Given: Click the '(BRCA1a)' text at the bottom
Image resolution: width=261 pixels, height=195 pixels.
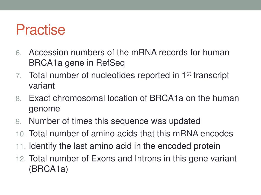Looking at the screenshot, I should (x=48, y=169).
